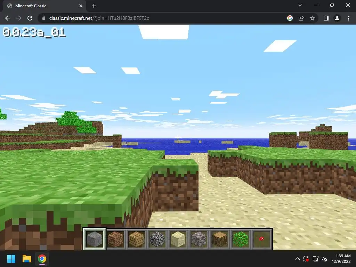The image size is (356, 267).
Task: Select the wood log block in hotbar
Action: [220, 239]
